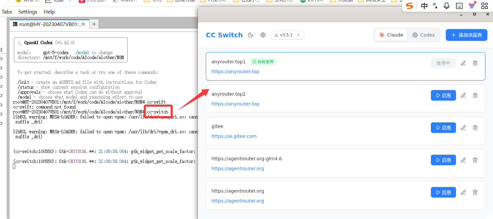This screenshot has width=493, height=219.
Task: Click the /approvals command line in terminal
Action: 80,92
